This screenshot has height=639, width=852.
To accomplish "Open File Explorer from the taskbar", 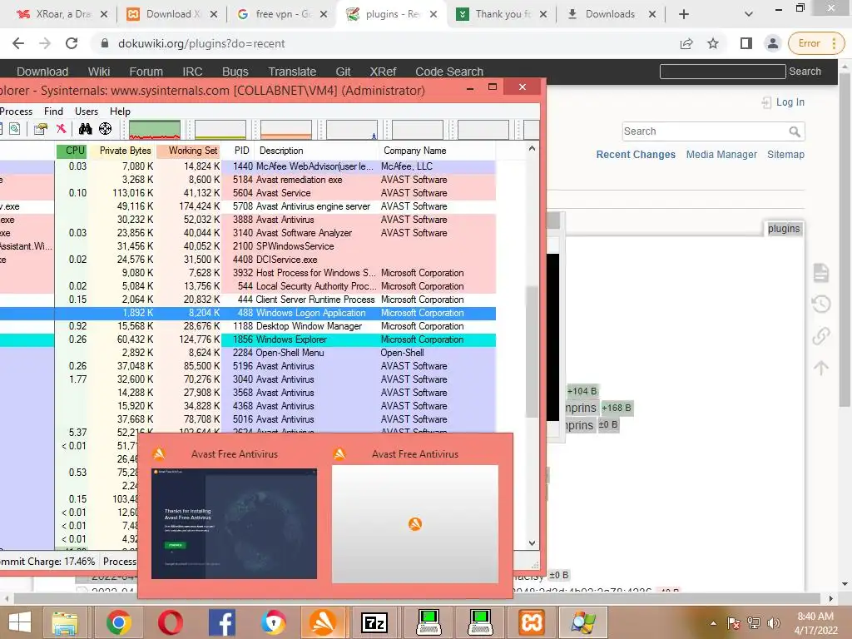I will pyautogui.click(x=65, y=622).
